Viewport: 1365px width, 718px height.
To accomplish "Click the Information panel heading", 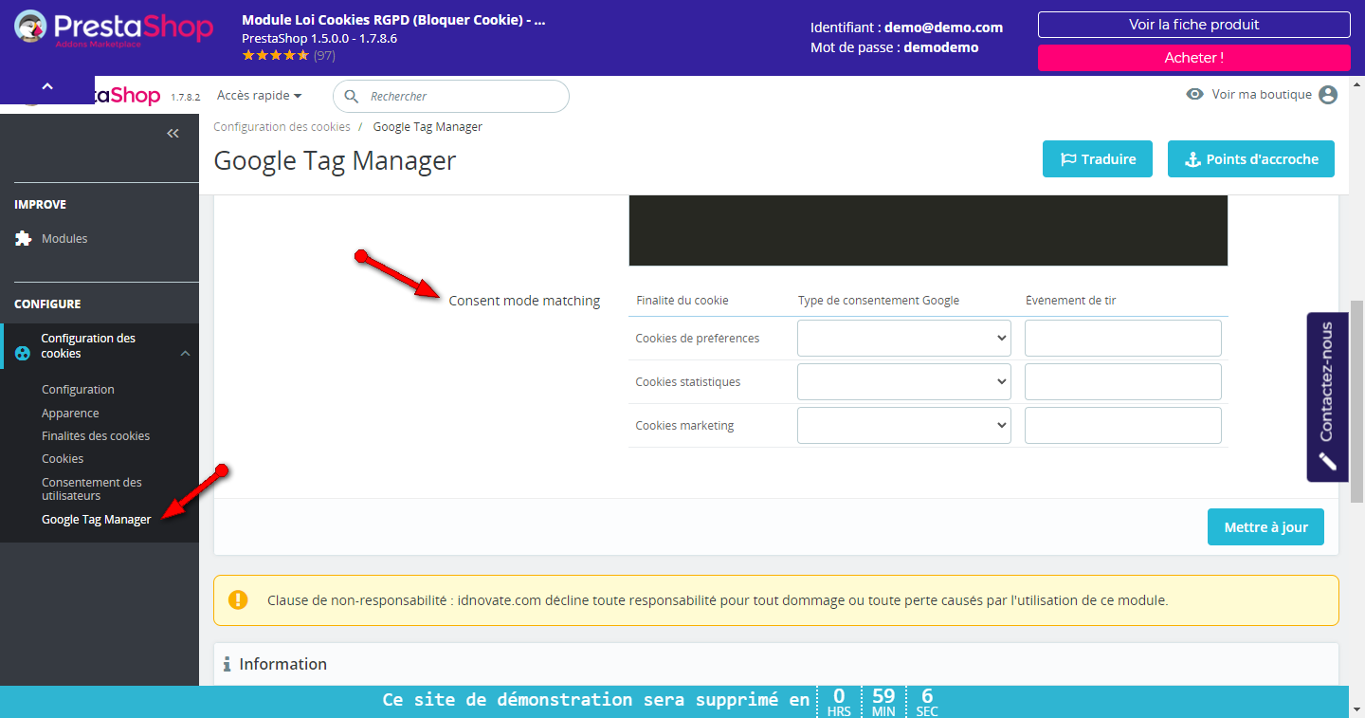I will pyautogui.click(x=282, y=664).
